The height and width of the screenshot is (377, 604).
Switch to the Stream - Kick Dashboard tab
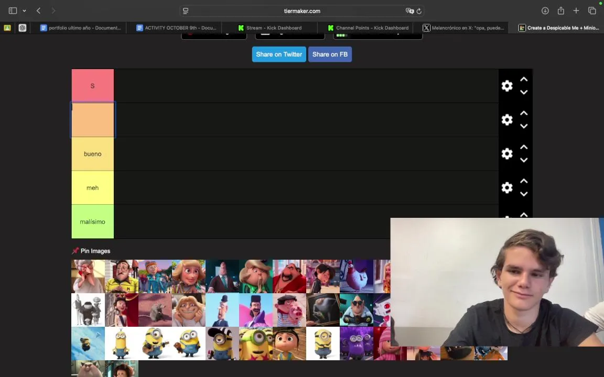(269, 28)
